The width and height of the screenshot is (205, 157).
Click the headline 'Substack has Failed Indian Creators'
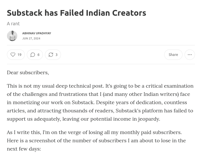[x=76, y=13]
